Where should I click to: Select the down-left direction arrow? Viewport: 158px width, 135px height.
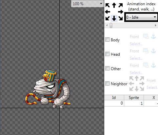coord(108,18)
